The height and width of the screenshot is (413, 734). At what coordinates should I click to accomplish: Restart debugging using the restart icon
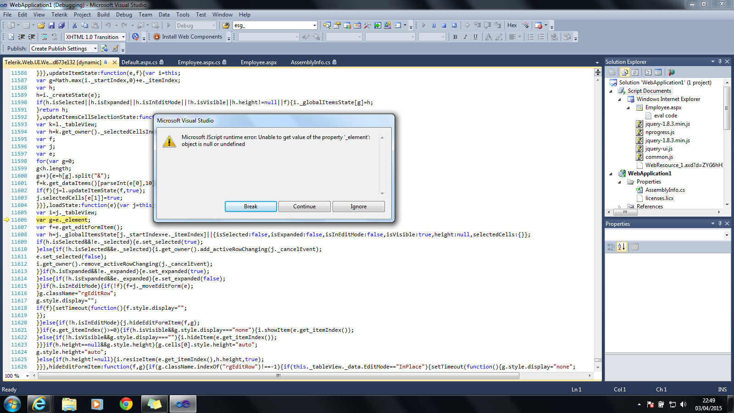pos(454,25)
